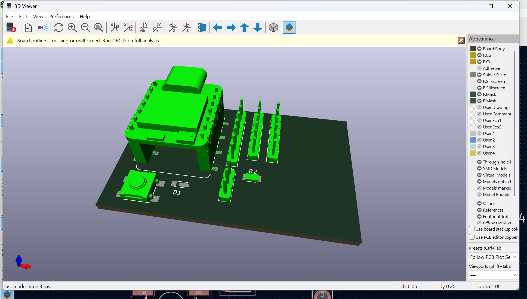527x299 pixels.
Task: Open the View menu
Action: [38, 16]
